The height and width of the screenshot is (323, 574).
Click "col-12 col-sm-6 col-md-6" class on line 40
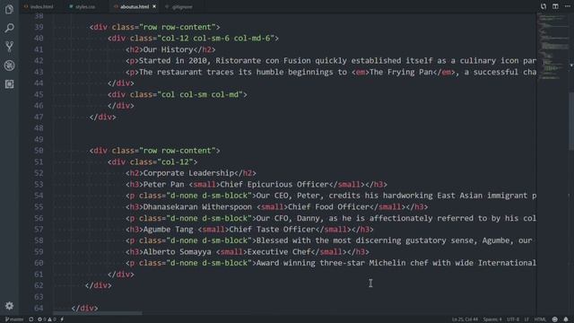(215, 38)
